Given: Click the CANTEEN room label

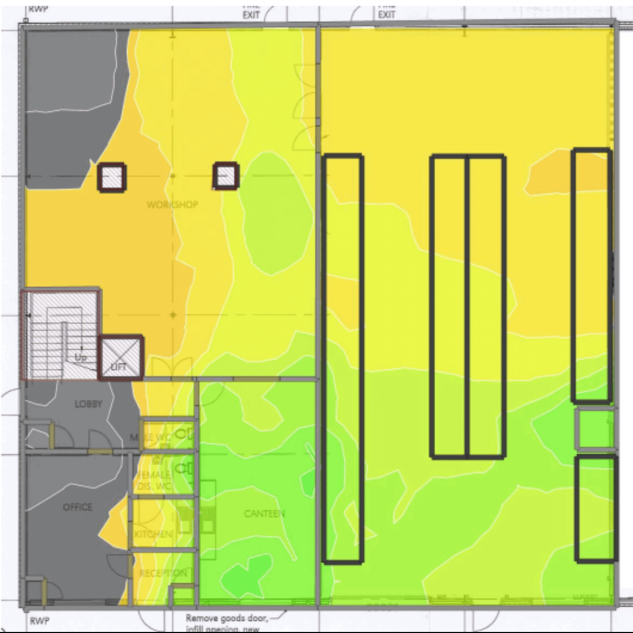Looking at the screenshot, I should tap(264, 513).
